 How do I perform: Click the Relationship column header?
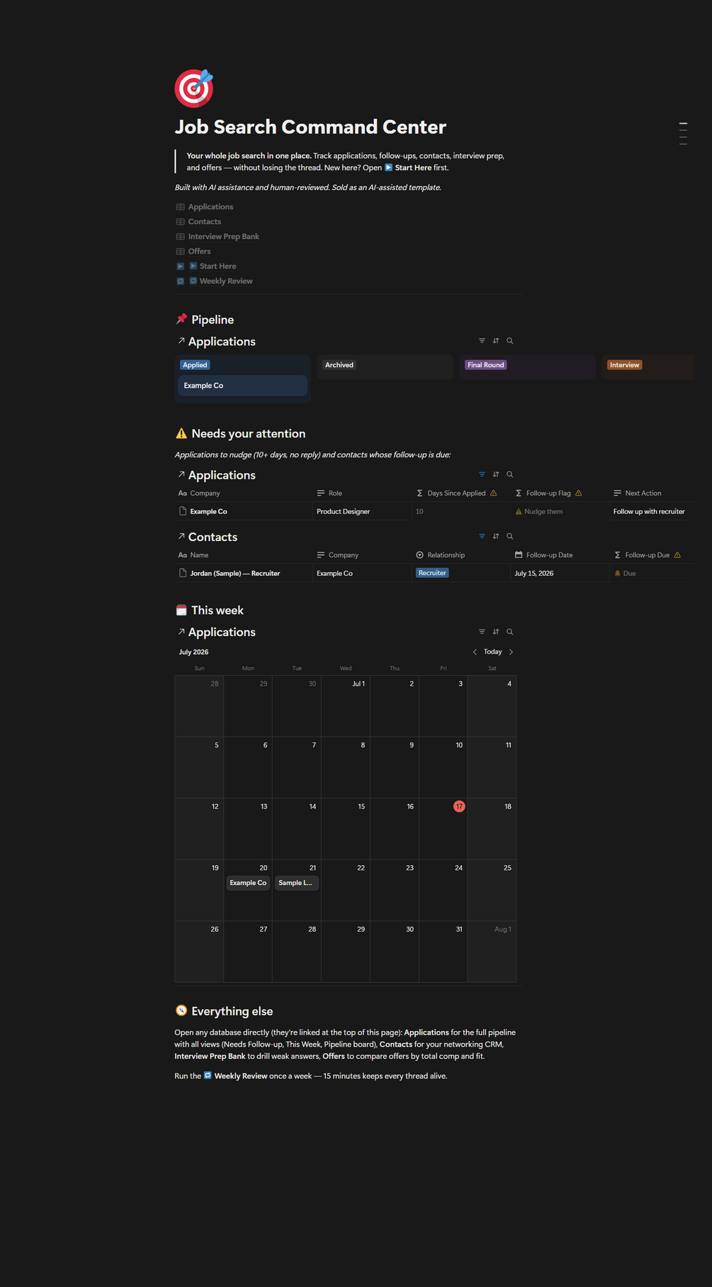460,555
